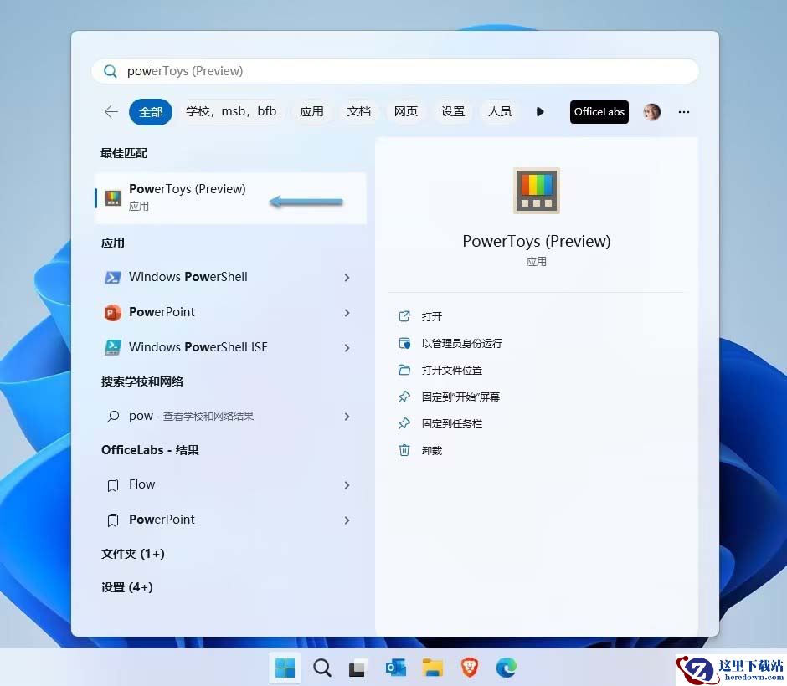
Task: Expand the pow web search chevron
Action: (x=347, y=417)
